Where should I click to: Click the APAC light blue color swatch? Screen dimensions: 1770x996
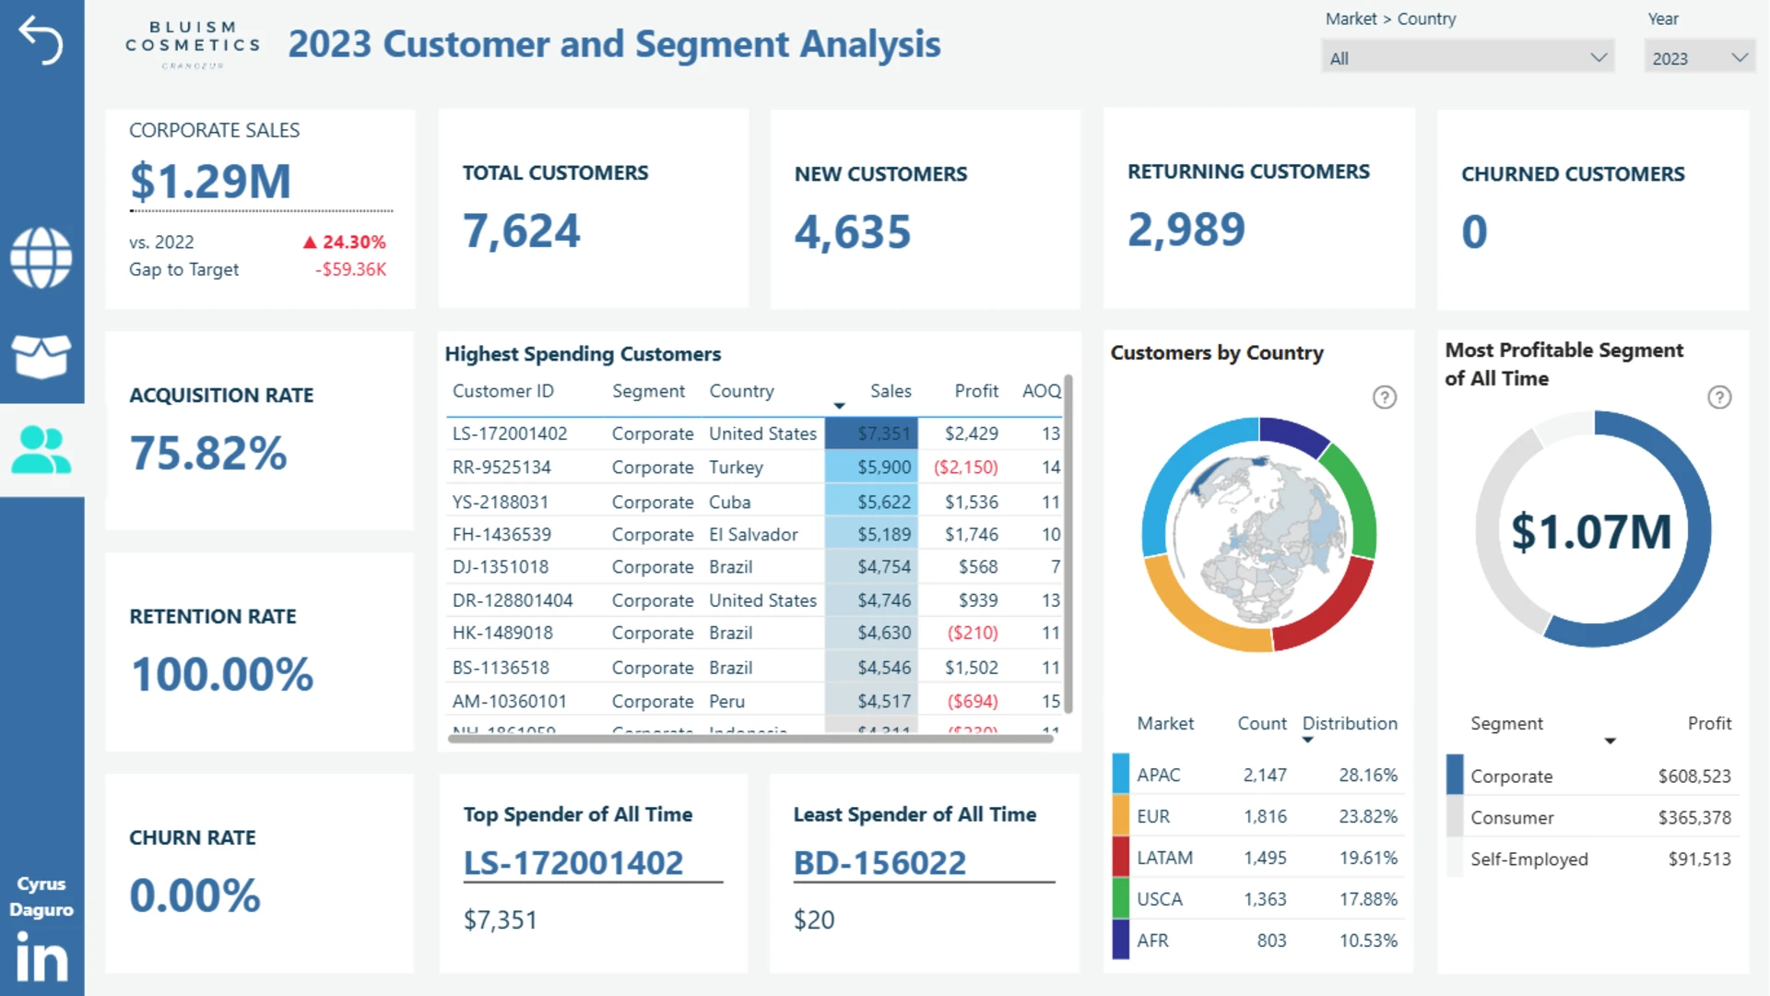[1121, 775]
